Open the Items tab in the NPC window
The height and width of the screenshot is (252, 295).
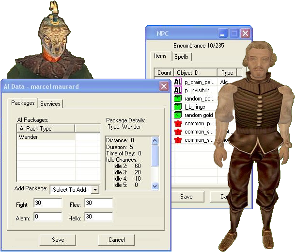(x=160, y=56)
